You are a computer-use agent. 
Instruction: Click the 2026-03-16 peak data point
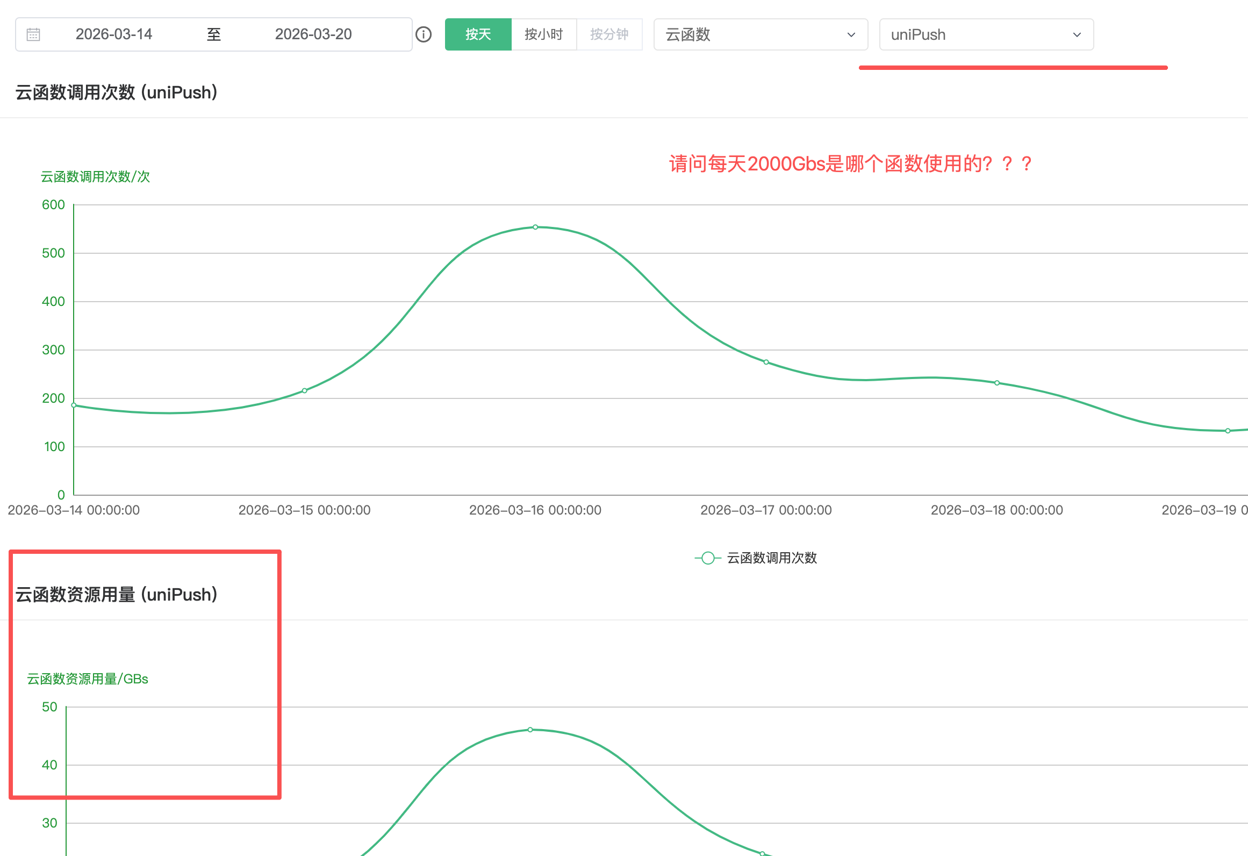coord(535,227)
